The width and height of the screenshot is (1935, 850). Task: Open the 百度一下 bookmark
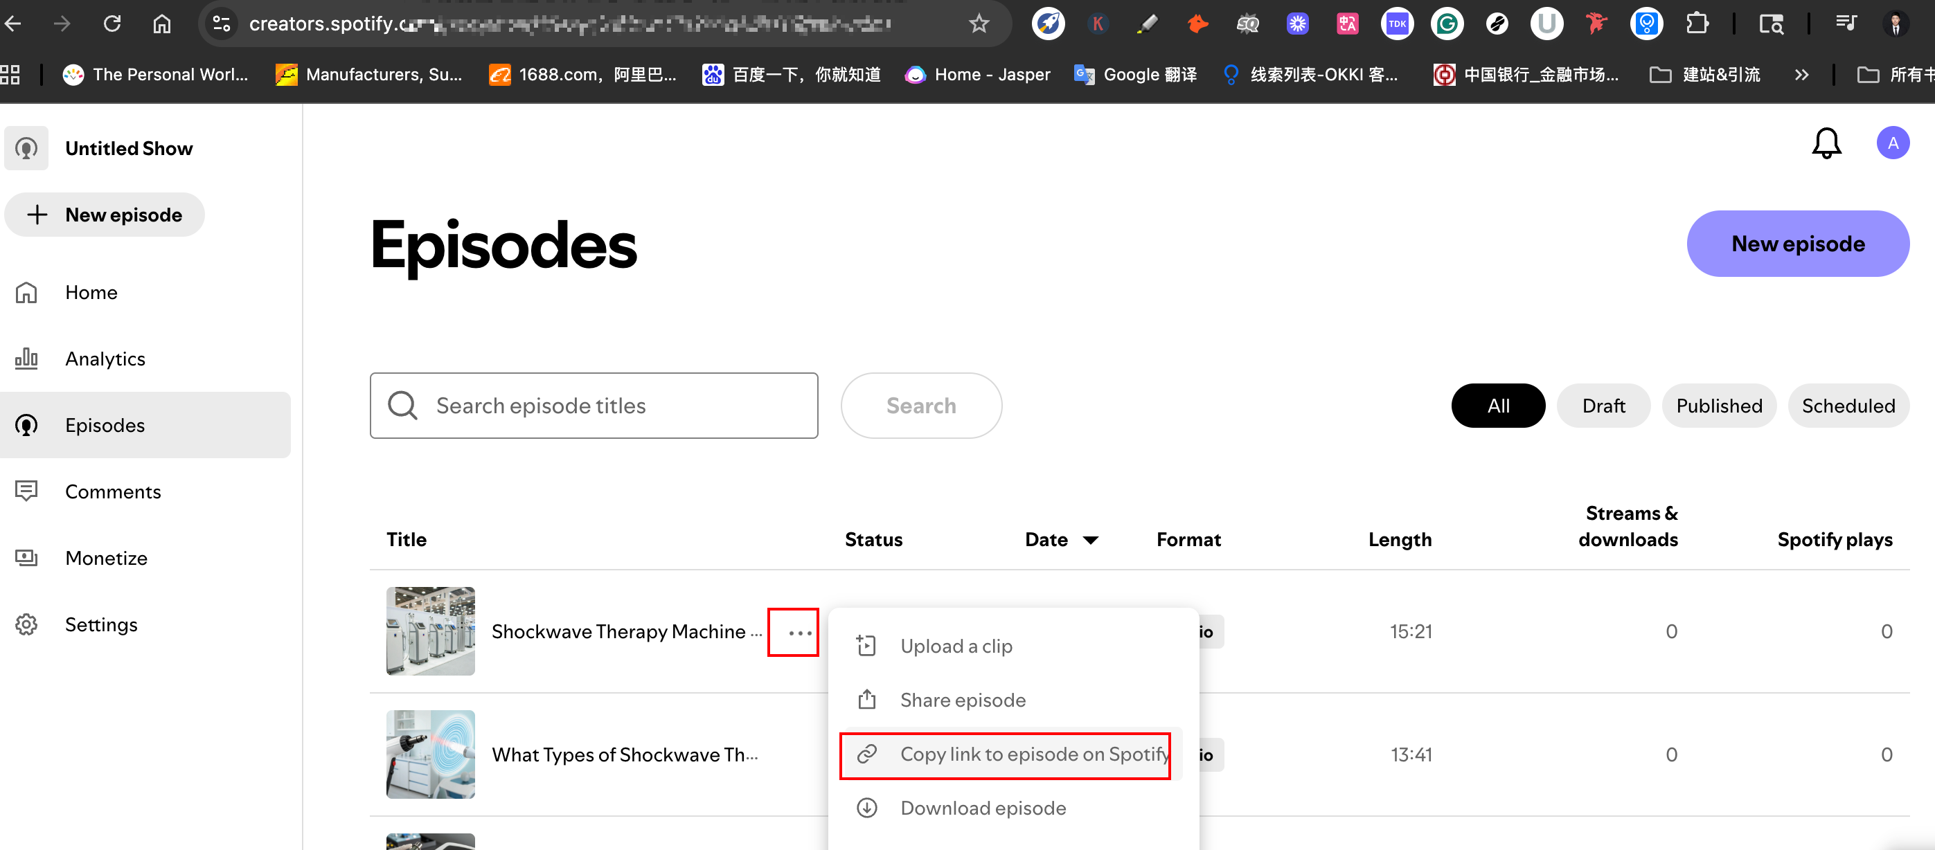(x=792, y=74)
